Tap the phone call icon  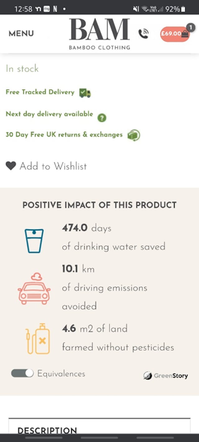tap(143, 34)
